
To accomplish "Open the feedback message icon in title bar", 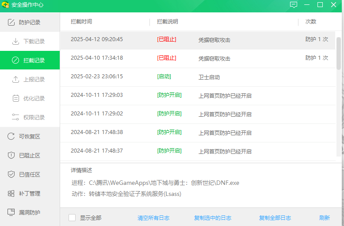I will 294,5.
